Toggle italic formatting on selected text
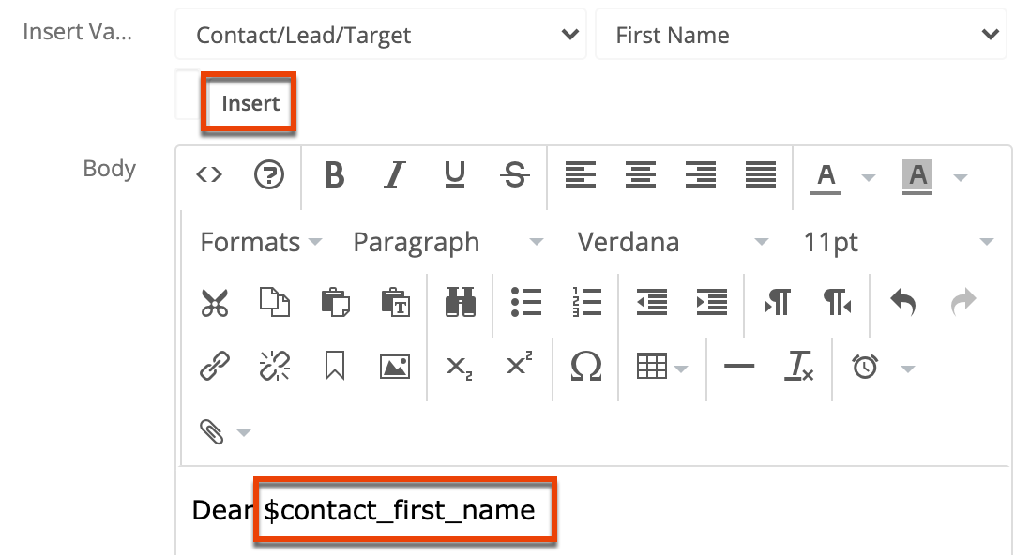 (x=395, y=175)
